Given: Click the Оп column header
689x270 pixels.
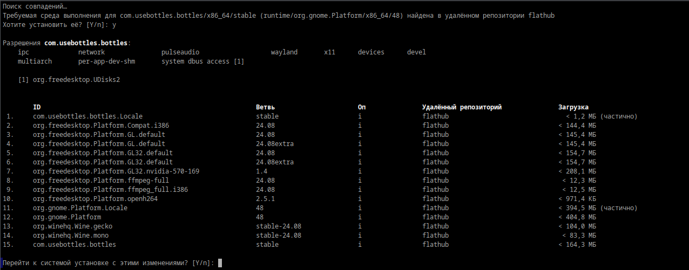Looking at the screenshot, I should coord(362,107).
